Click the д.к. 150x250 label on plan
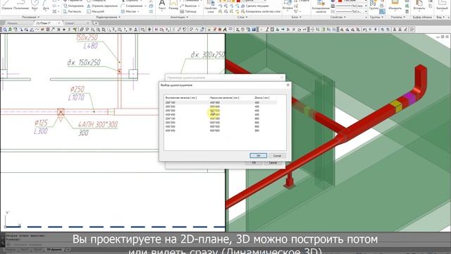Image resolution: width=451 pixels, height=254 pixels. [84, 63]
